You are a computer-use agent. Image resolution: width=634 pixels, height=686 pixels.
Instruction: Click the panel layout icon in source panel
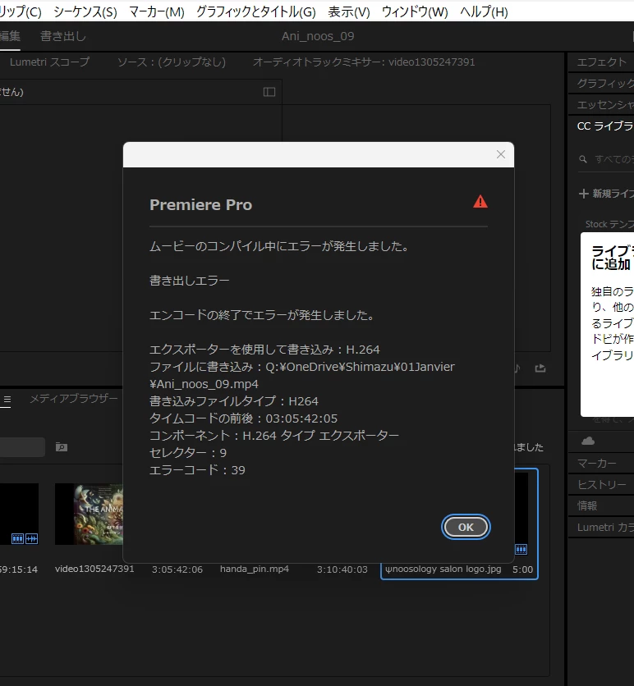[x=269, y=92]
